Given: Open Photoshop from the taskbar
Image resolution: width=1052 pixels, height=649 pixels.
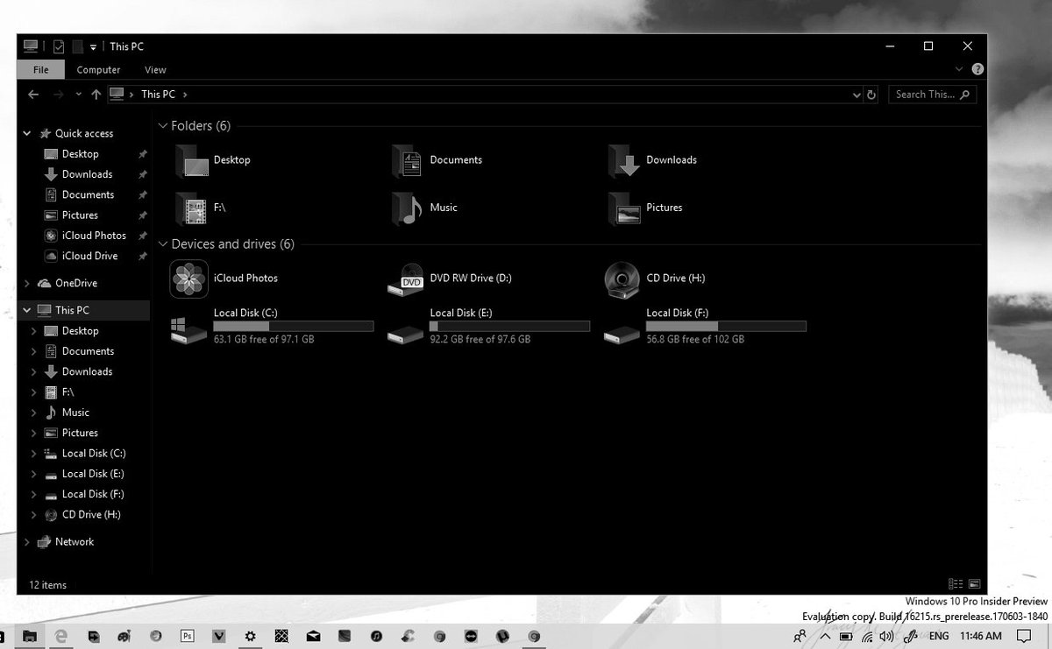Looking at the screenshot, I should 187,636.
